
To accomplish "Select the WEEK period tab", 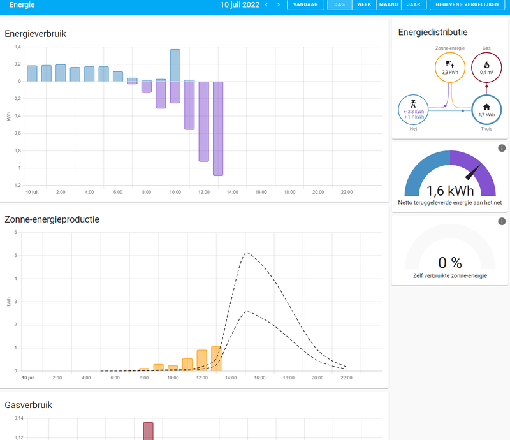I will click(364, 4).
